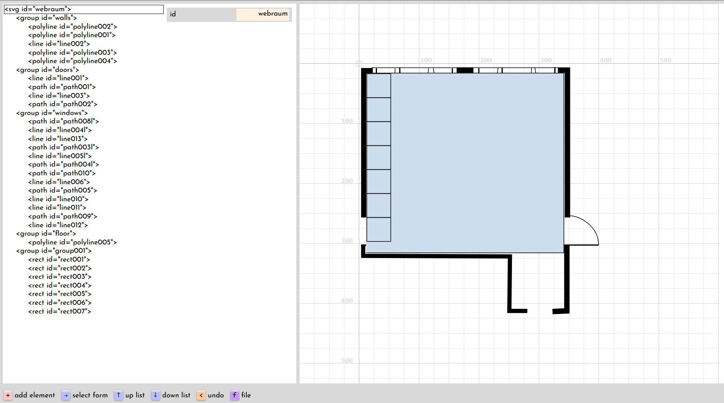Select rect id="rect005" row
Image resolution: width=724 pixels, height=403 pixels.
pyautogui.click(x=60, y=294)
